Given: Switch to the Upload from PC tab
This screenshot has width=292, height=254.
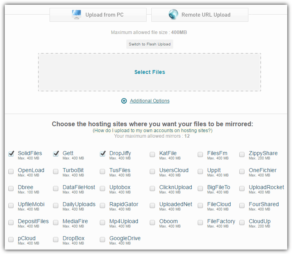Looking at the screenshot, I should [x=98, y=15].
